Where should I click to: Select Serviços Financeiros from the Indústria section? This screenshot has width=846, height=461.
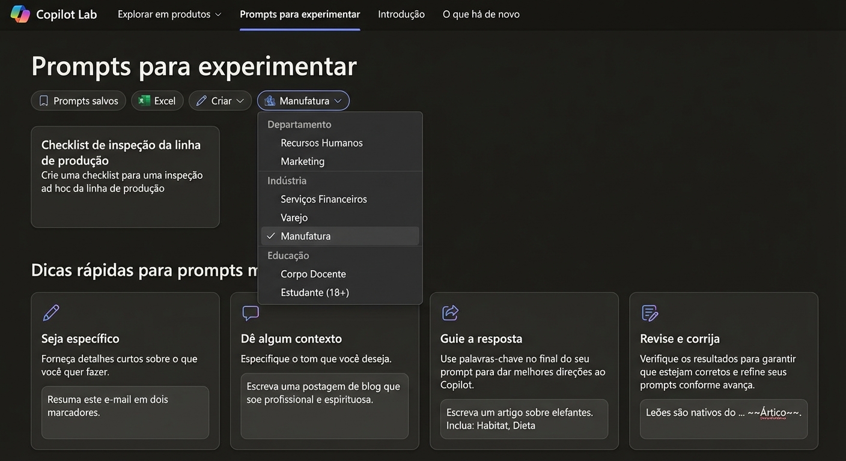click(324, 199)
